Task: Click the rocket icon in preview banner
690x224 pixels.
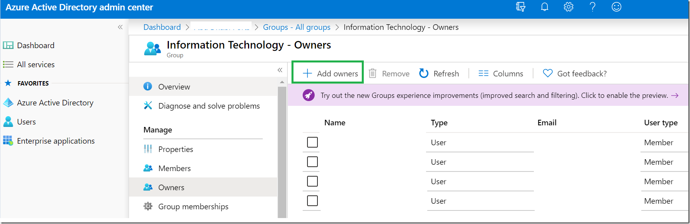Action: click(x=309, y=95)
